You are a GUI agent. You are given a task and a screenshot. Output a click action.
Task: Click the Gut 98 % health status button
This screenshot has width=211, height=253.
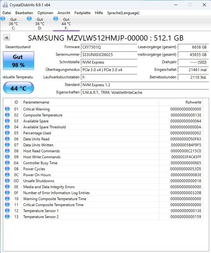pyautogui.click(x=19, y=61)
